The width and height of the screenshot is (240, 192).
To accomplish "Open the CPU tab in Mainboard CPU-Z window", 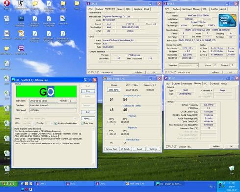I will point(90,9).
